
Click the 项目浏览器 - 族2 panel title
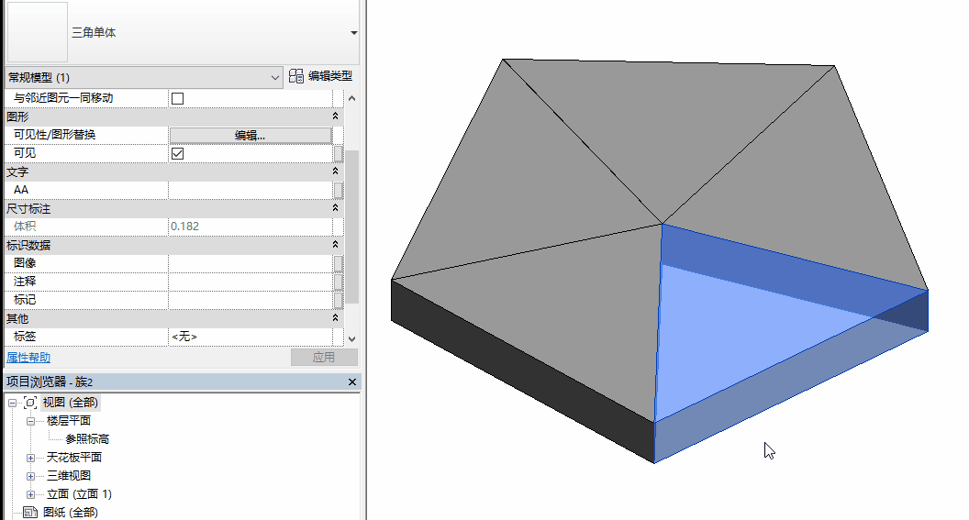(50, 382)
